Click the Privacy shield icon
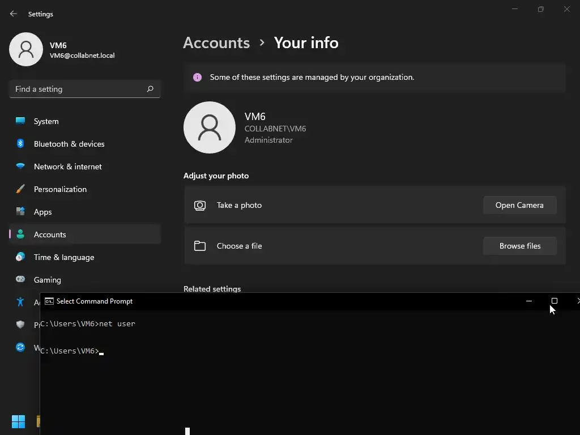 coord(20,325)
